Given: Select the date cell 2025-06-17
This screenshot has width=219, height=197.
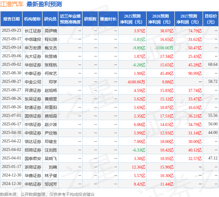Looking at the screenshot, I should point(11,124).
